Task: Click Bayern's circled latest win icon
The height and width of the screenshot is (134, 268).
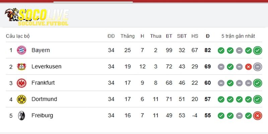Action: [258, 51]
